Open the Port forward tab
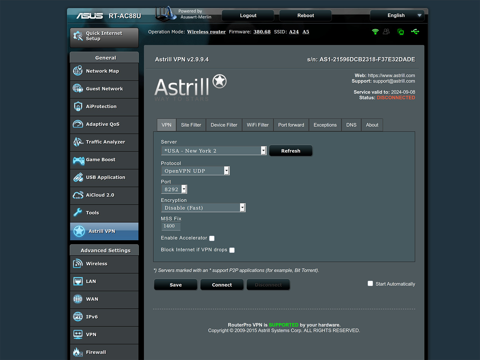480x360 pixels. tap(291, 125)
